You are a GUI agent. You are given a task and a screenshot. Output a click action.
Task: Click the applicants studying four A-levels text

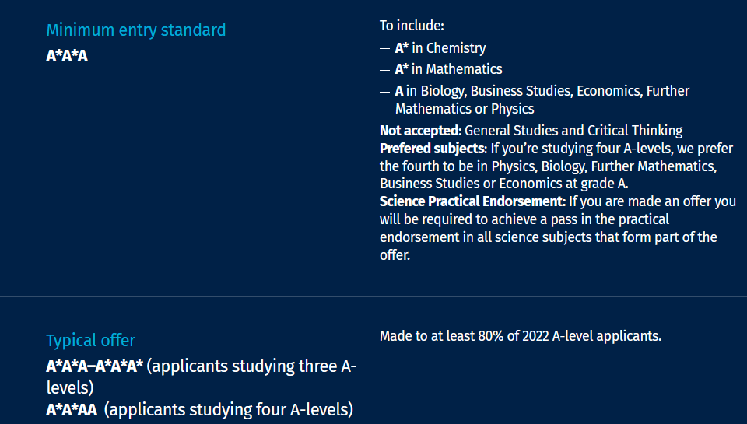tap(228, 410)
